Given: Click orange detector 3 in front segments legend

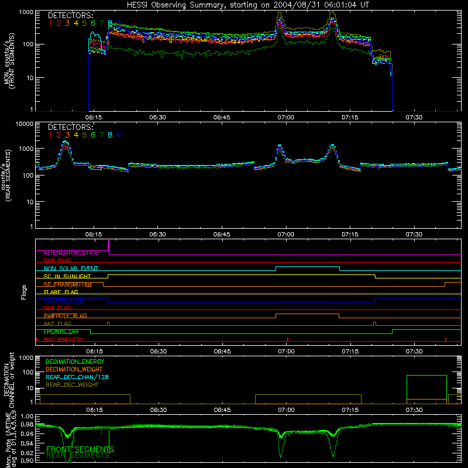Looking at the screenshot, I should point(67,23).
